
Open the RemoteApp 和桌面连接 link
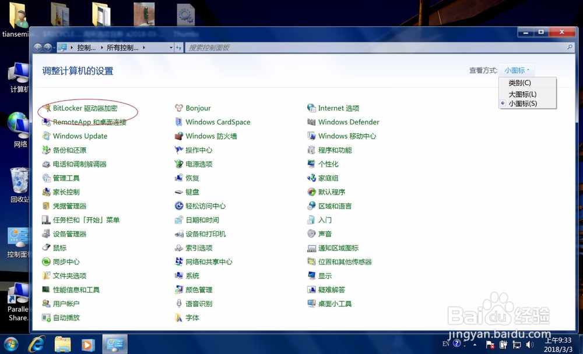point(90,122)
